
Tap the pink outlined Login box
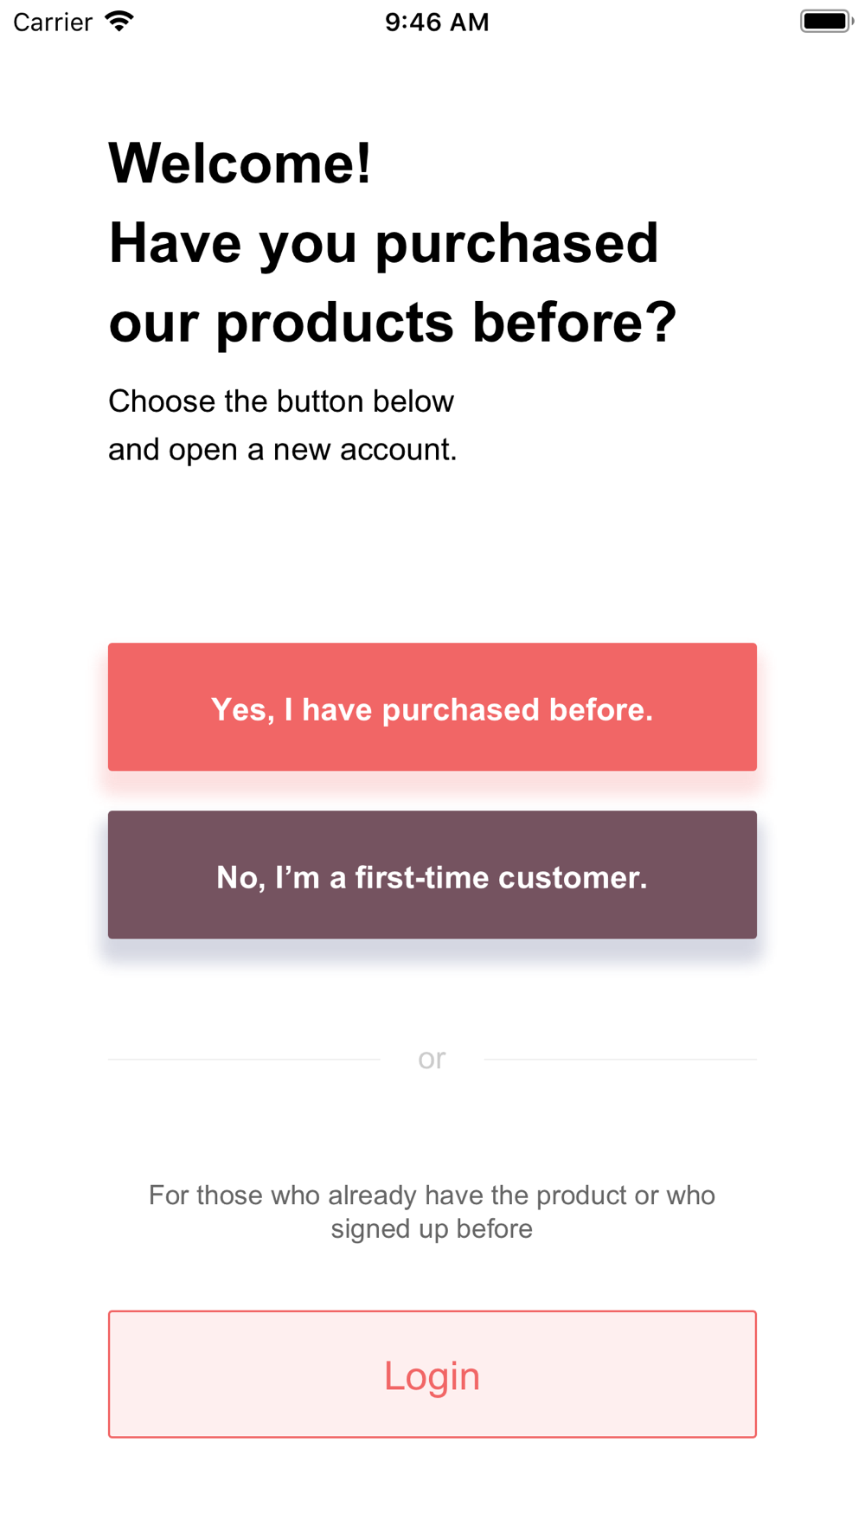(x=432, y=1374)
